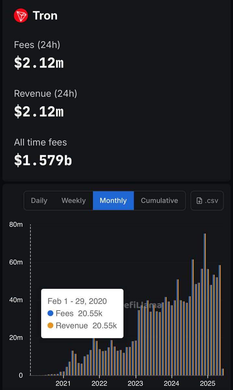
Task: Click the tallest bar near 2025
Action: [205, 304]
